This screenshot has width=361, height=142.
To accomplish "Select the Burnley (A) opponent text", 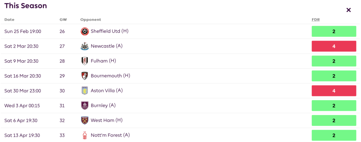I will [103, 105].
